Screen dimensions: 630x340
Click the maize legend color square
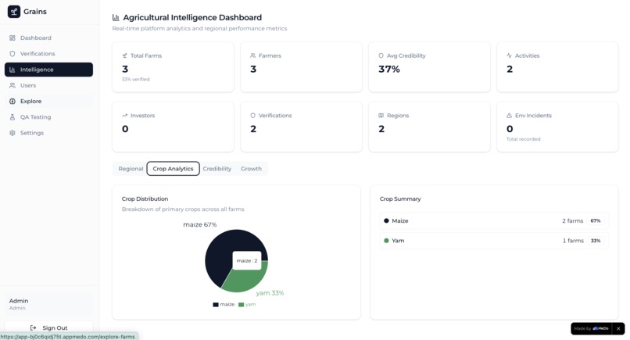tap(216, 305)
